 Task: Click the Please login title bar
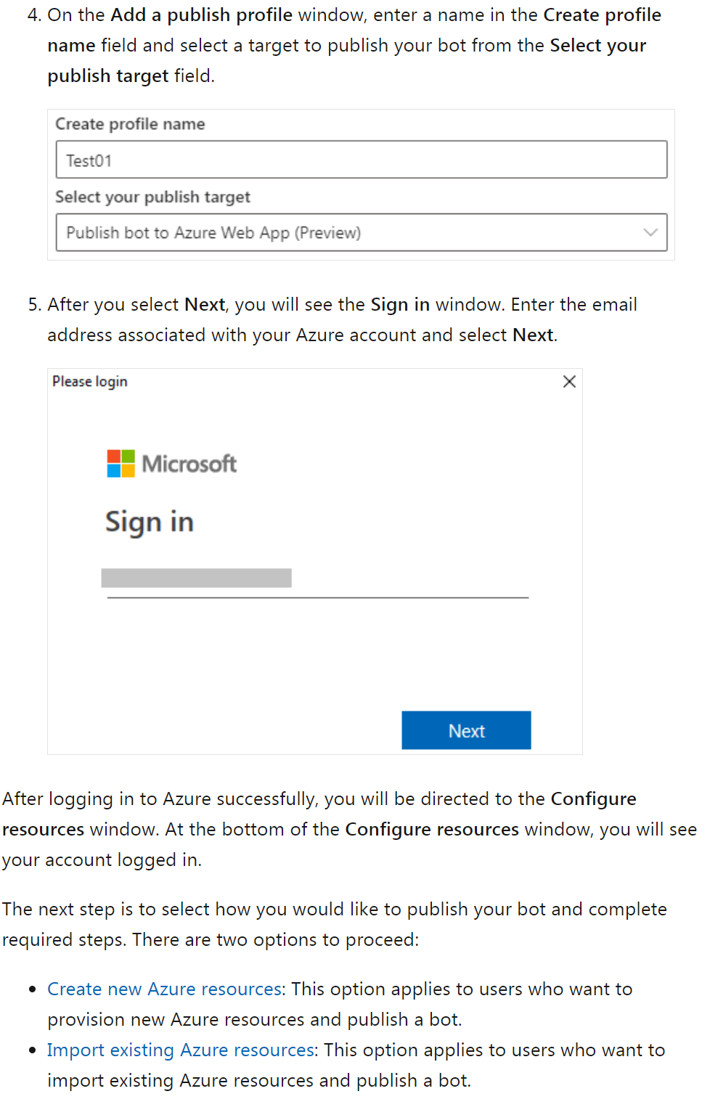pos(89,380)
